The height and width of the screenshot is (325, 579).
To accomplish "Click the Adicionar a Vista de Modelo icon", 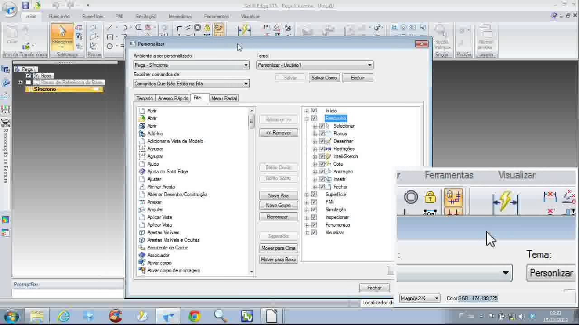I will (x=142, y=141).
